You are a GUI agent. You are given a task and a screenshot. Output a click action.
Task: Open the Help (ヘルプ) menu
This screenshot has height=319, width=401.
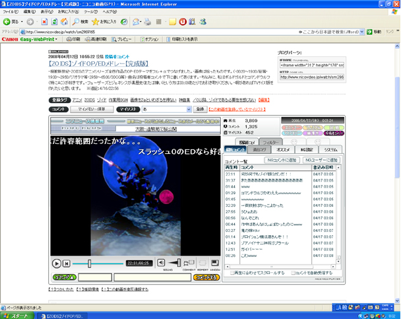pos(109,12)
